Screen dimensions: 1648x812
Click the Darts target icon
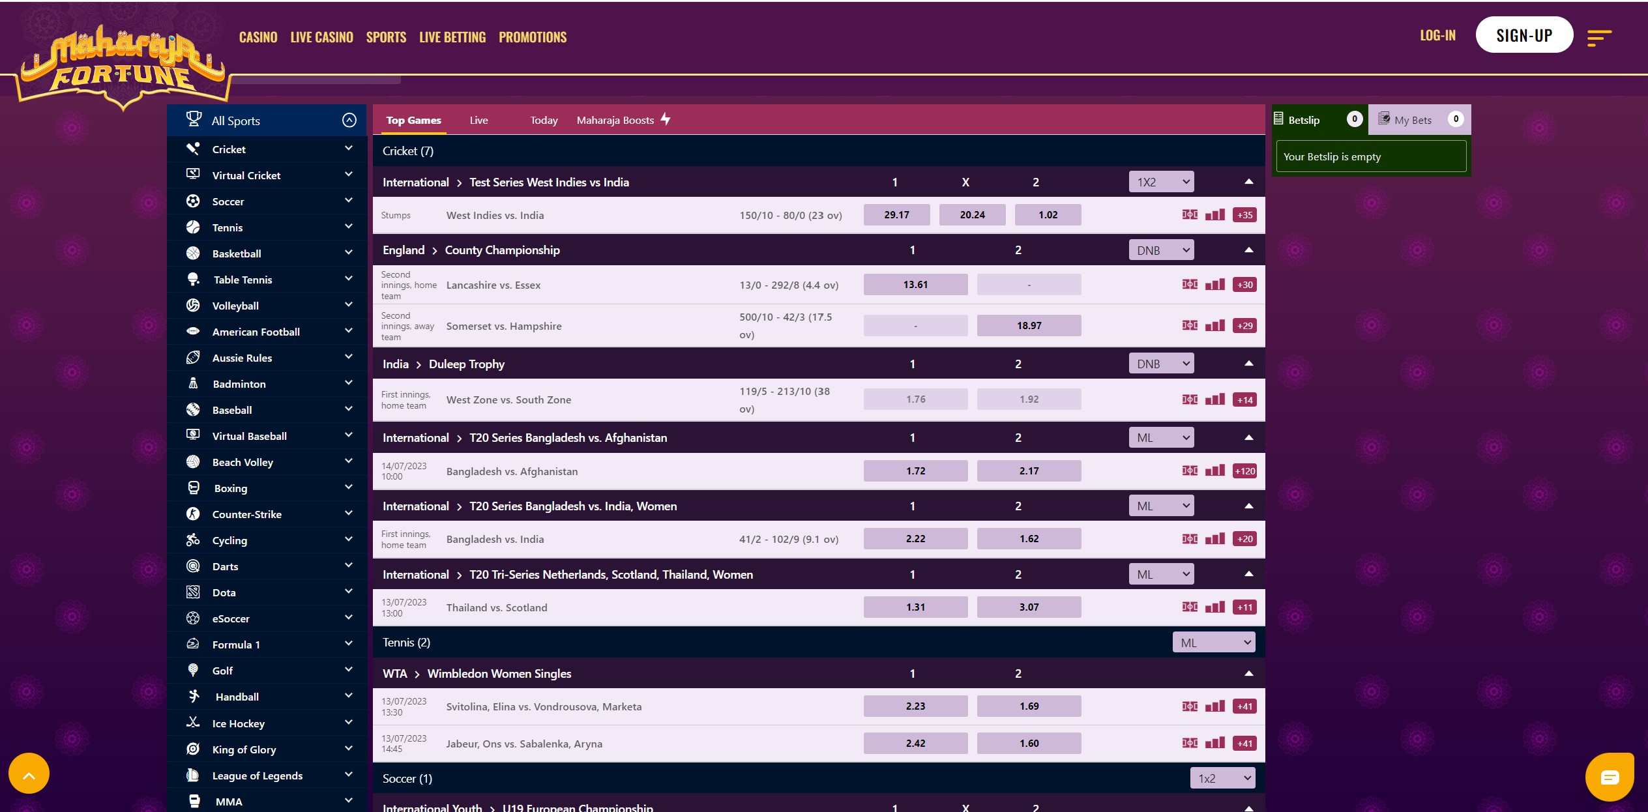(x=193, y=566)
